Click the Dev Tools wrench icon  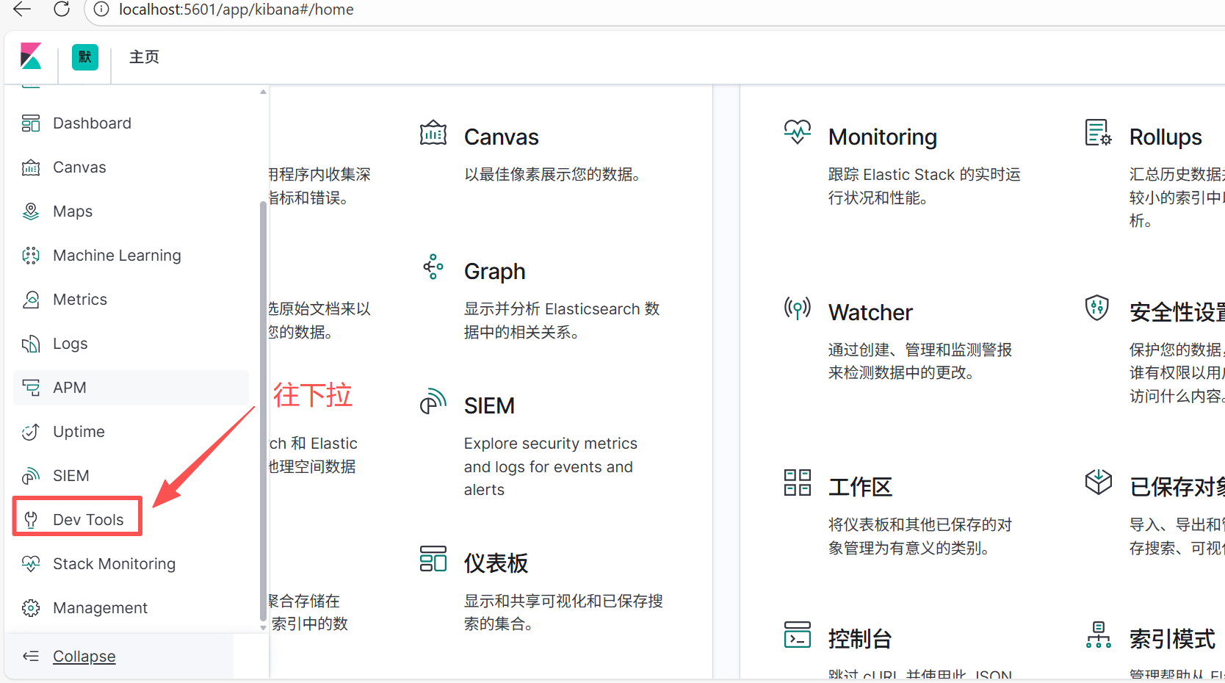(x=31, y=520)
